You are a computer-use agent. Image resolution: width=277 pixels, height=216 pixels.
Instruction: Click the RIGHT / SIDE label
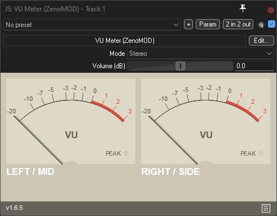[170, 171]
